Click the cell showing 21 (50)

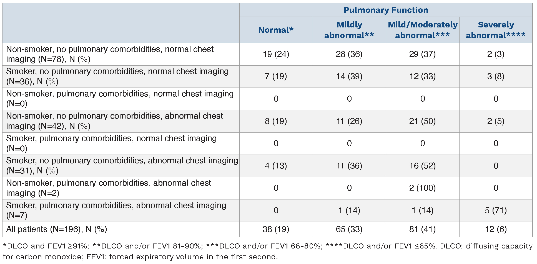coord(422,121)
